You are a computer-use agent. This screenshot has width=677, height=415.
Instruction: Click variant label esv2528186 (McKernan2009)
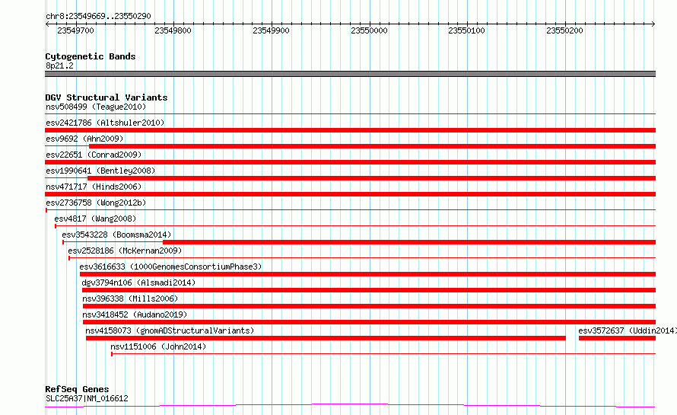pyautogui.click(x=125, y=251)
